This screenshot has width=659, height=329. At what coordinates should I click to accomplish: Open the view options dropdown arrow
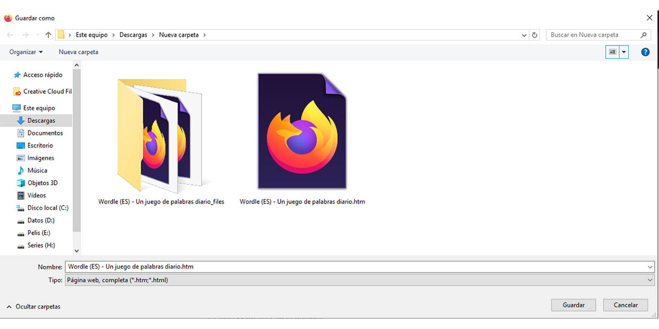[624, 52]
